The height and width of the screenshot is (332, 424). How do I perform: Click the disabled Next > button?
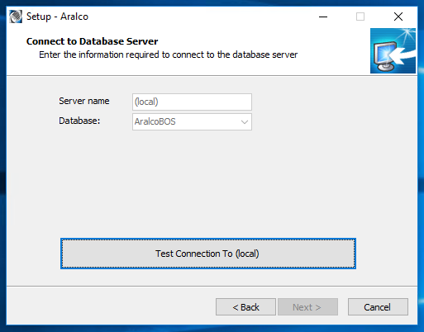point(307,307)
